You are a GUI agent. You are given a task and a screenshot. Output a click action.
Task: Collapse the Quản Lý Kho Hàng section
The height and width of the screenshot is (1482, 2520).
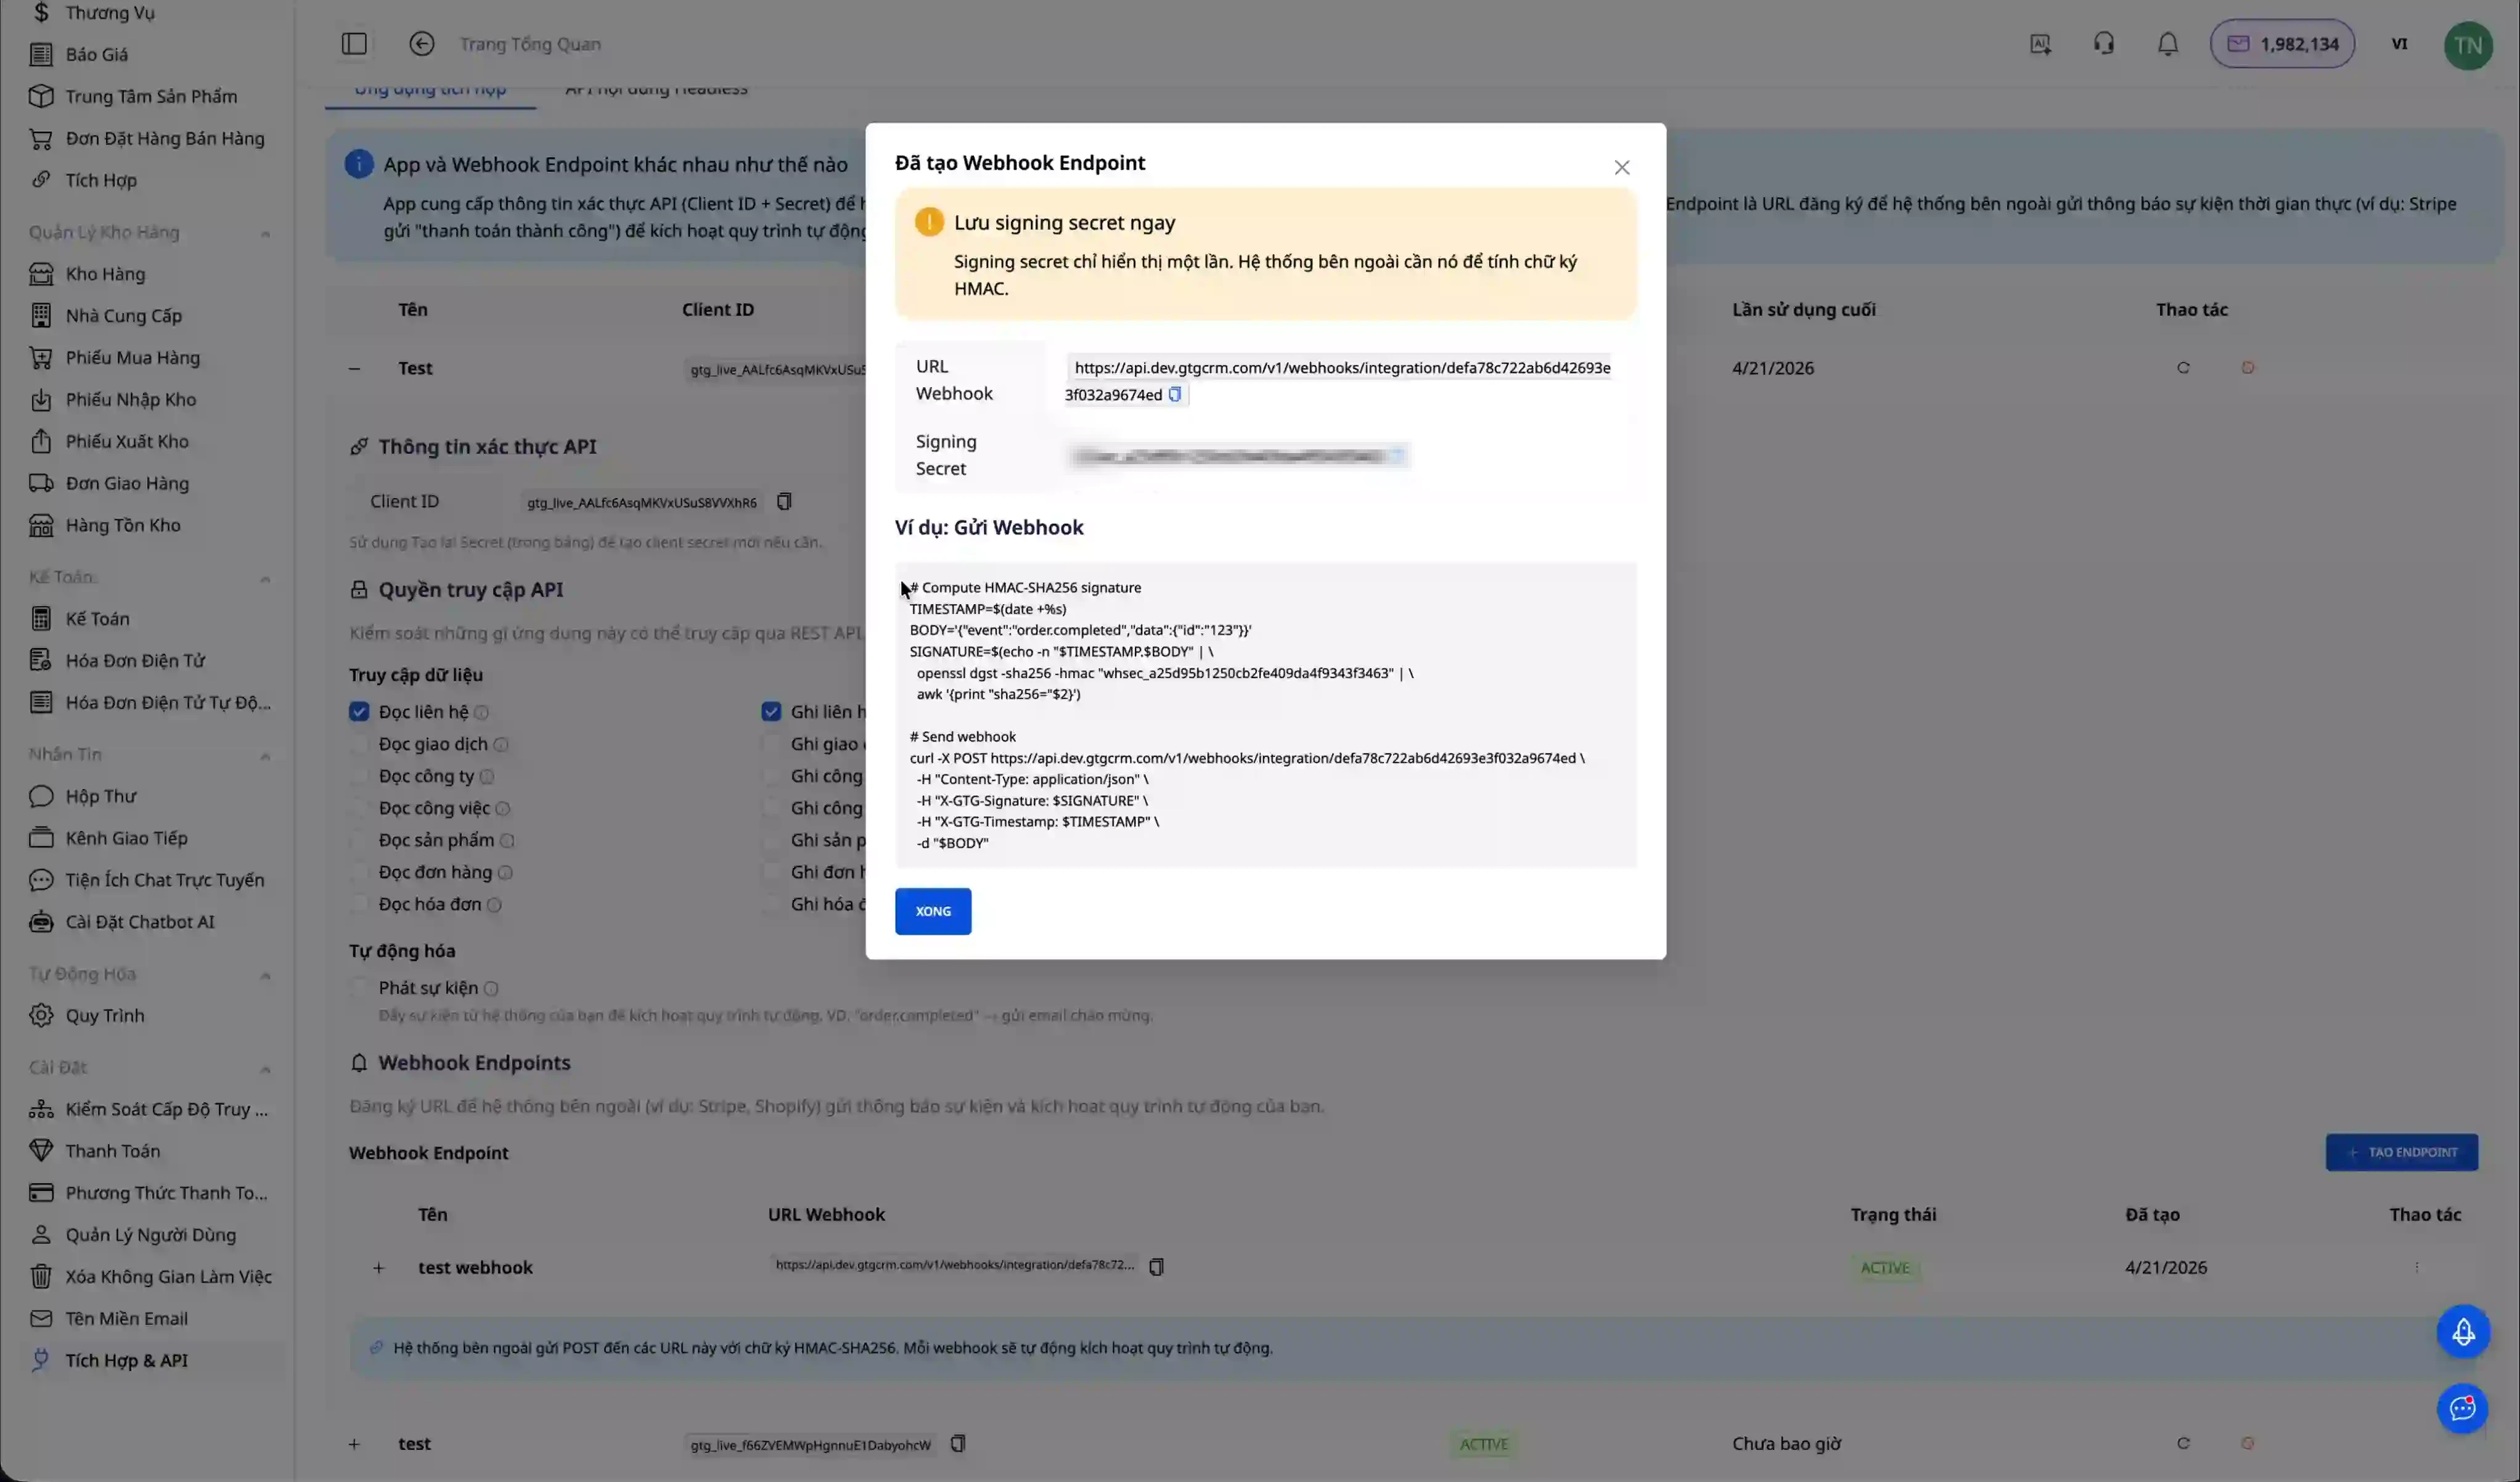point(265,233)
